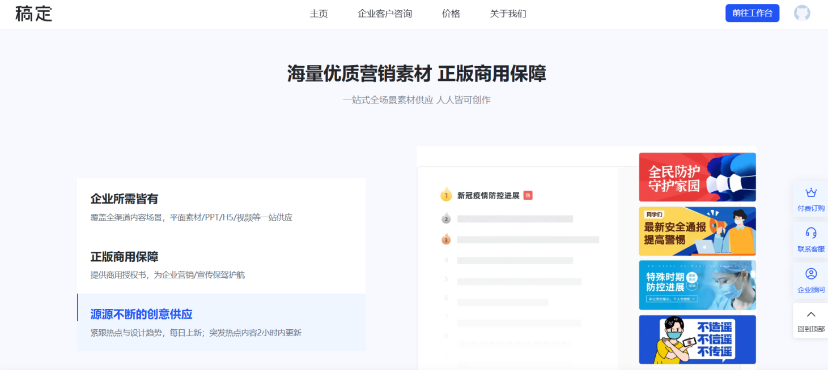Click the headset icon for 联系客服
Screen dimensions: 828x370
810,233
